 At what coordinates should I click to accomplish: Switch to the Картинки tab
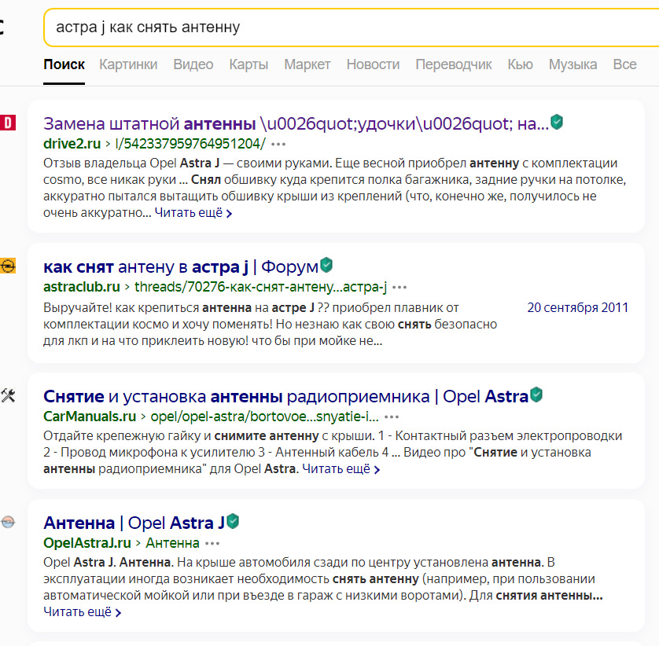[128, 64]
